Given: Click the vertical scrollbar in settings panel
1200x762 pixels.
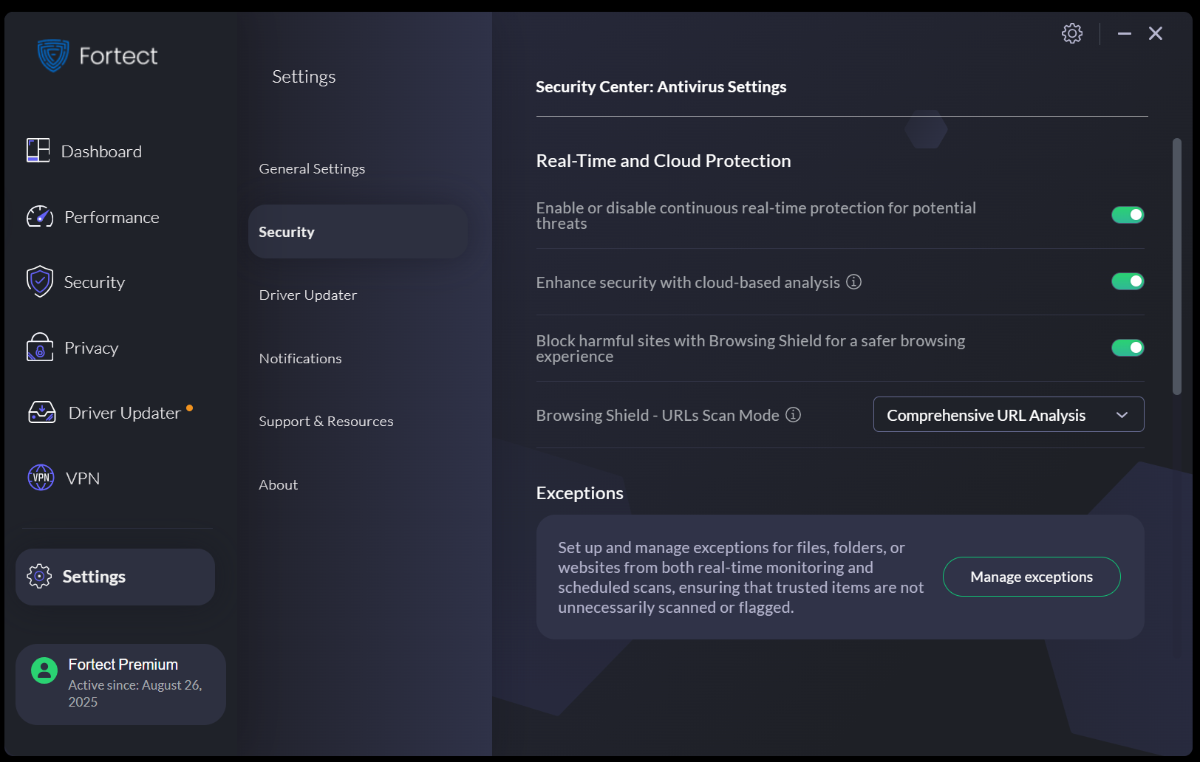Looking at the screenshot, I should 1177,267.
